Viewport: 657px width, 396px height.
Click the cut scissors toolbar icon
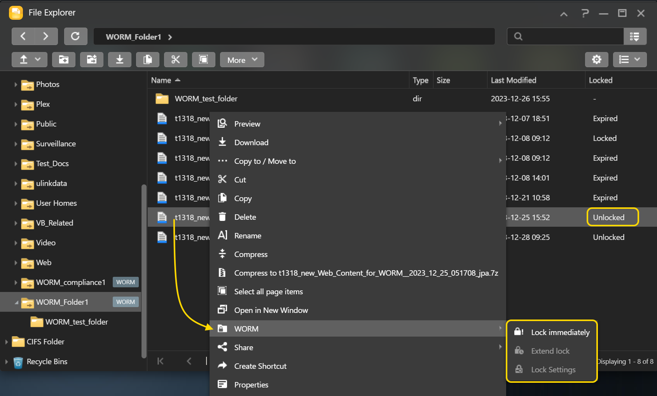176,60
